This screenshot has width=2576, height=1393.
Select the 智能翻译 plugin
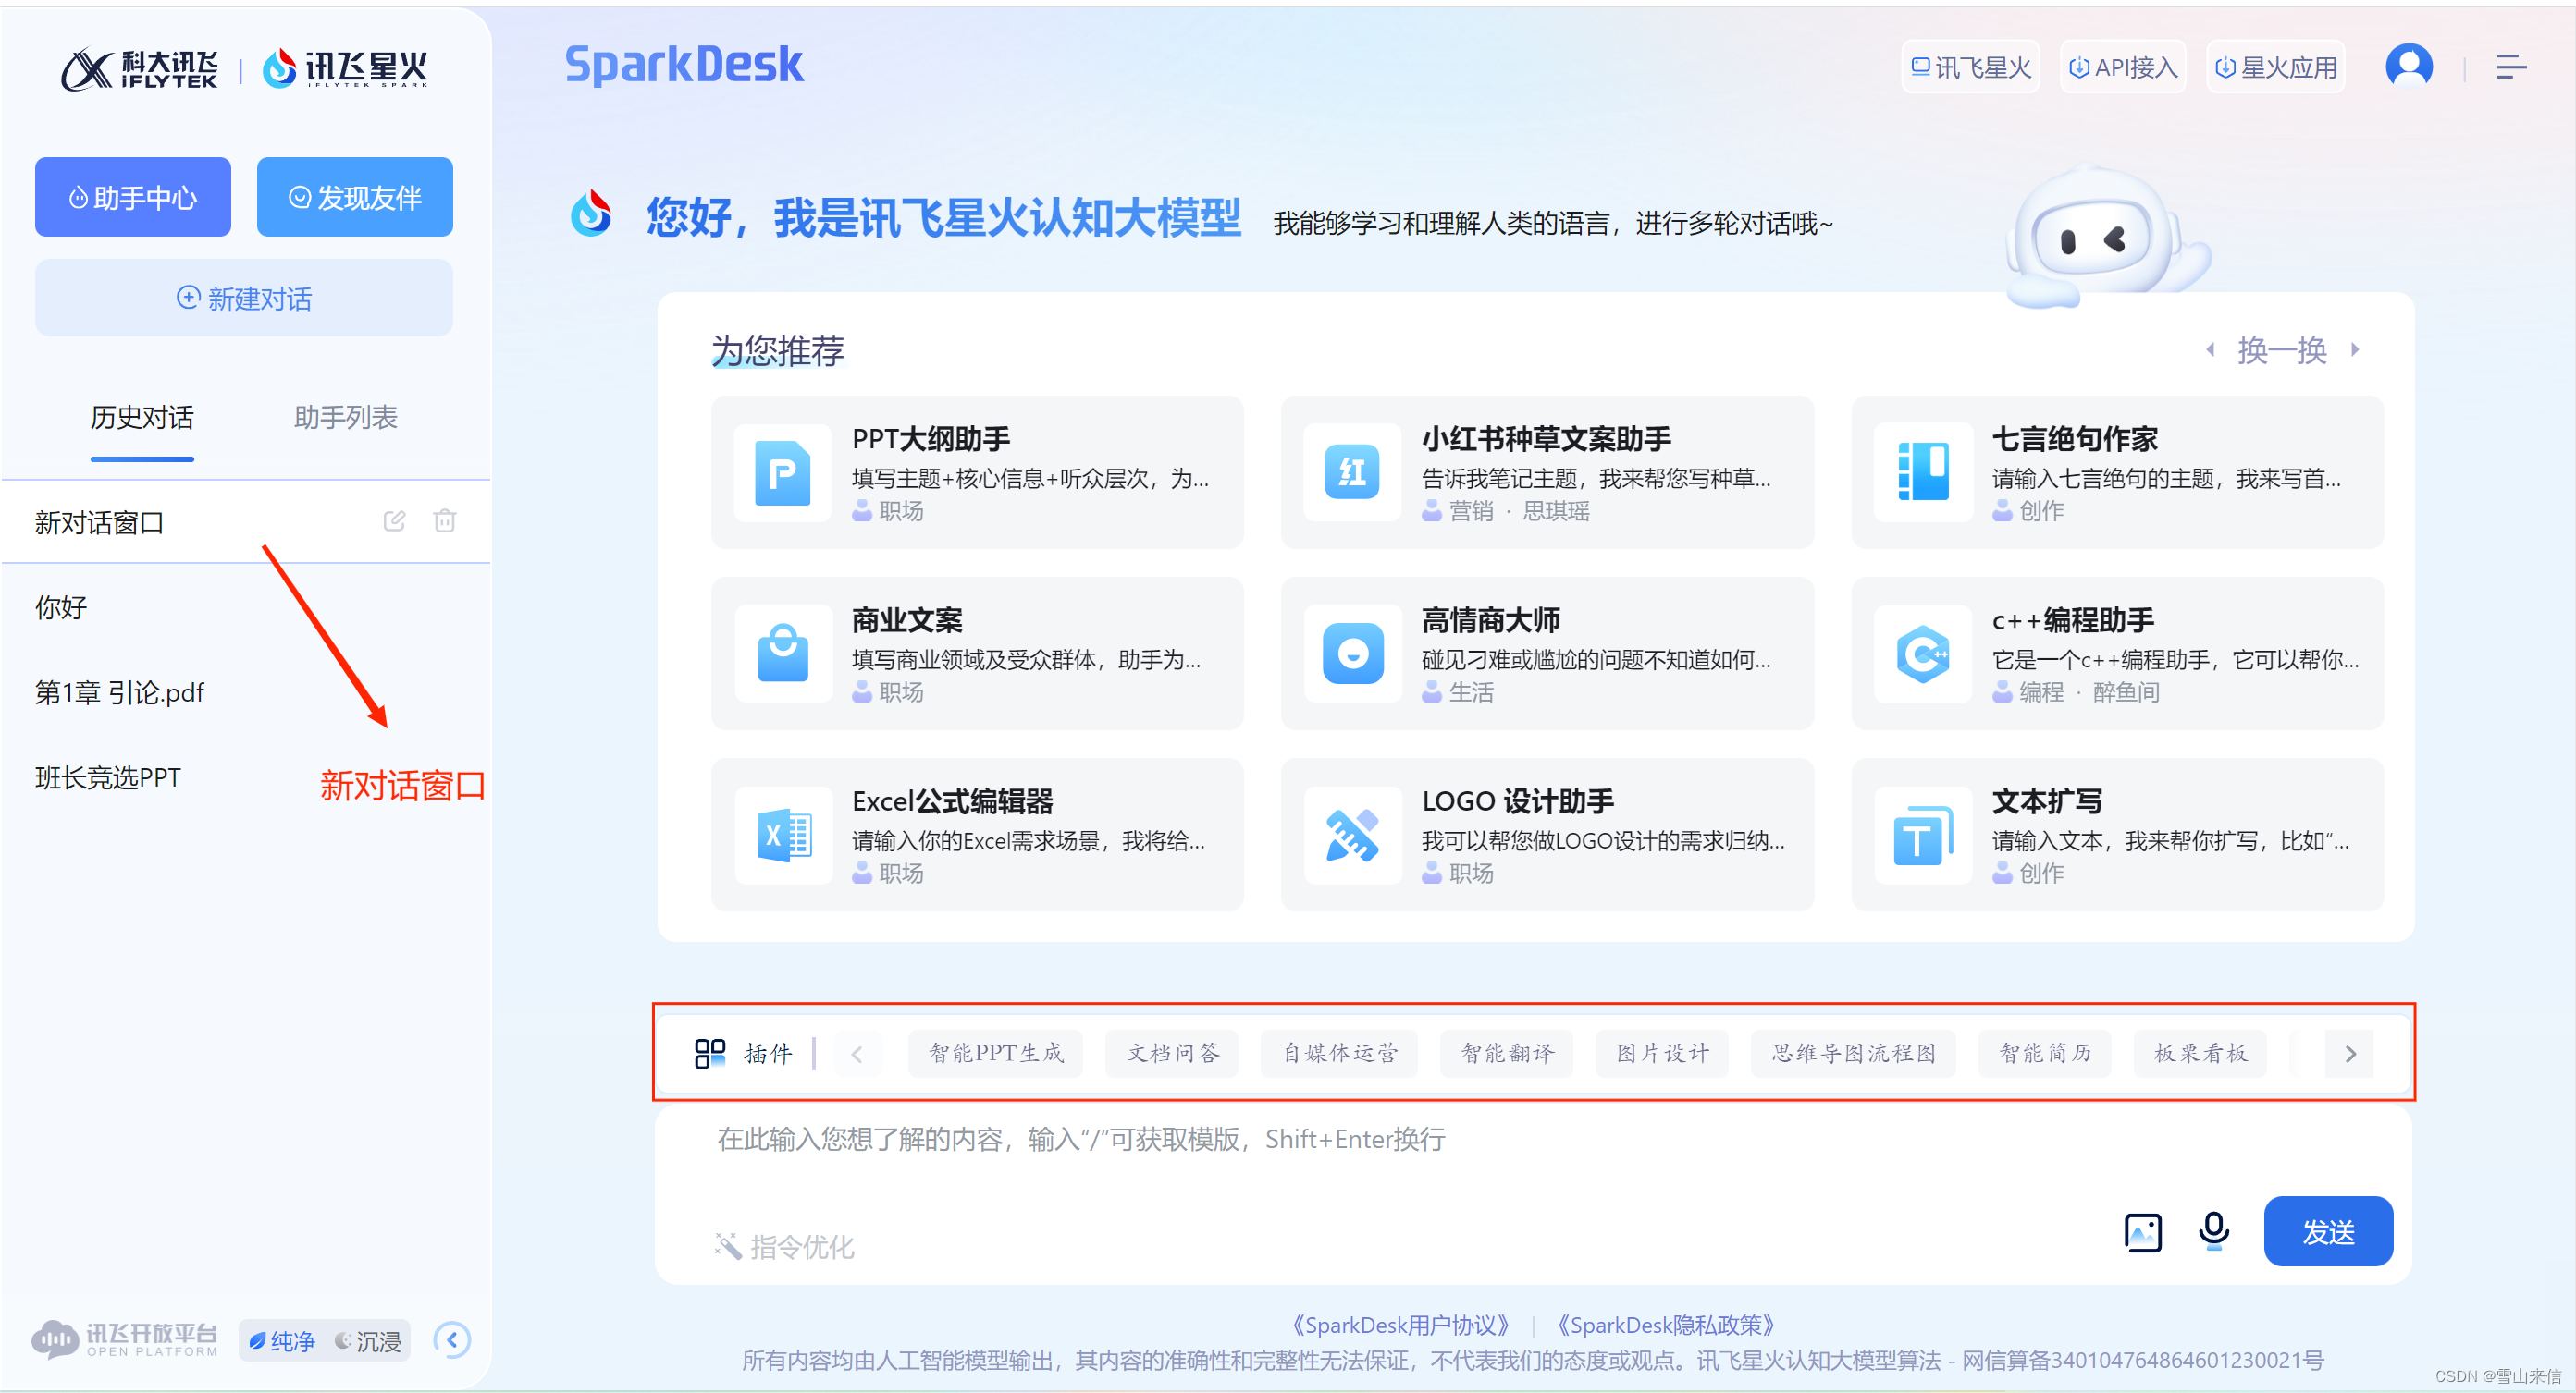pos(1506,1052)
